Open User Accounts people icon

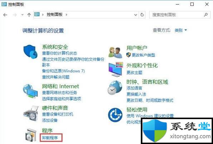click(115, 52)
